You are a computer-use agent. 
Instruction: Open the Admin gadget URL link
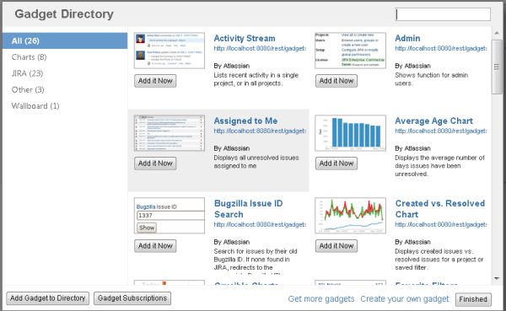(x=441, y=48)
